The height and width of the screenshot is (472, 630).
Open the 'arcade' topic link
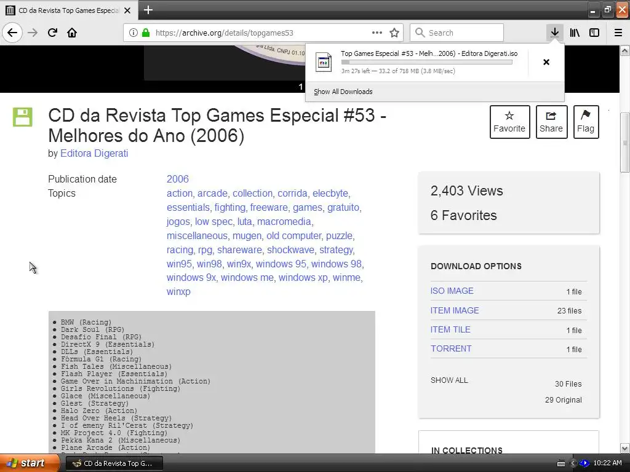click(212, 194)
